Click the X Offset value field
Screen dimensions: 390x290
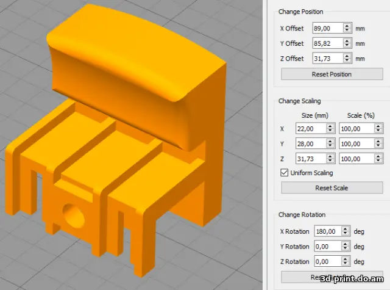(x=327, y=28)
